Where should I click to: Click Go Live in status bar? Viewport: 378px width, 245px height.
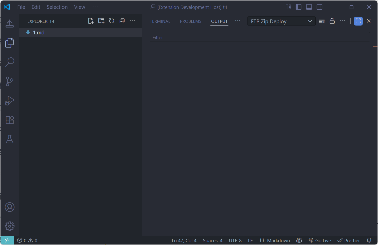tap(320, 240)
